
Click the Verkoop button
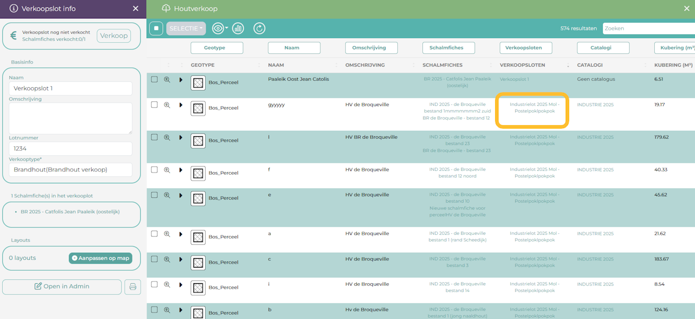(x=114, y=36)
